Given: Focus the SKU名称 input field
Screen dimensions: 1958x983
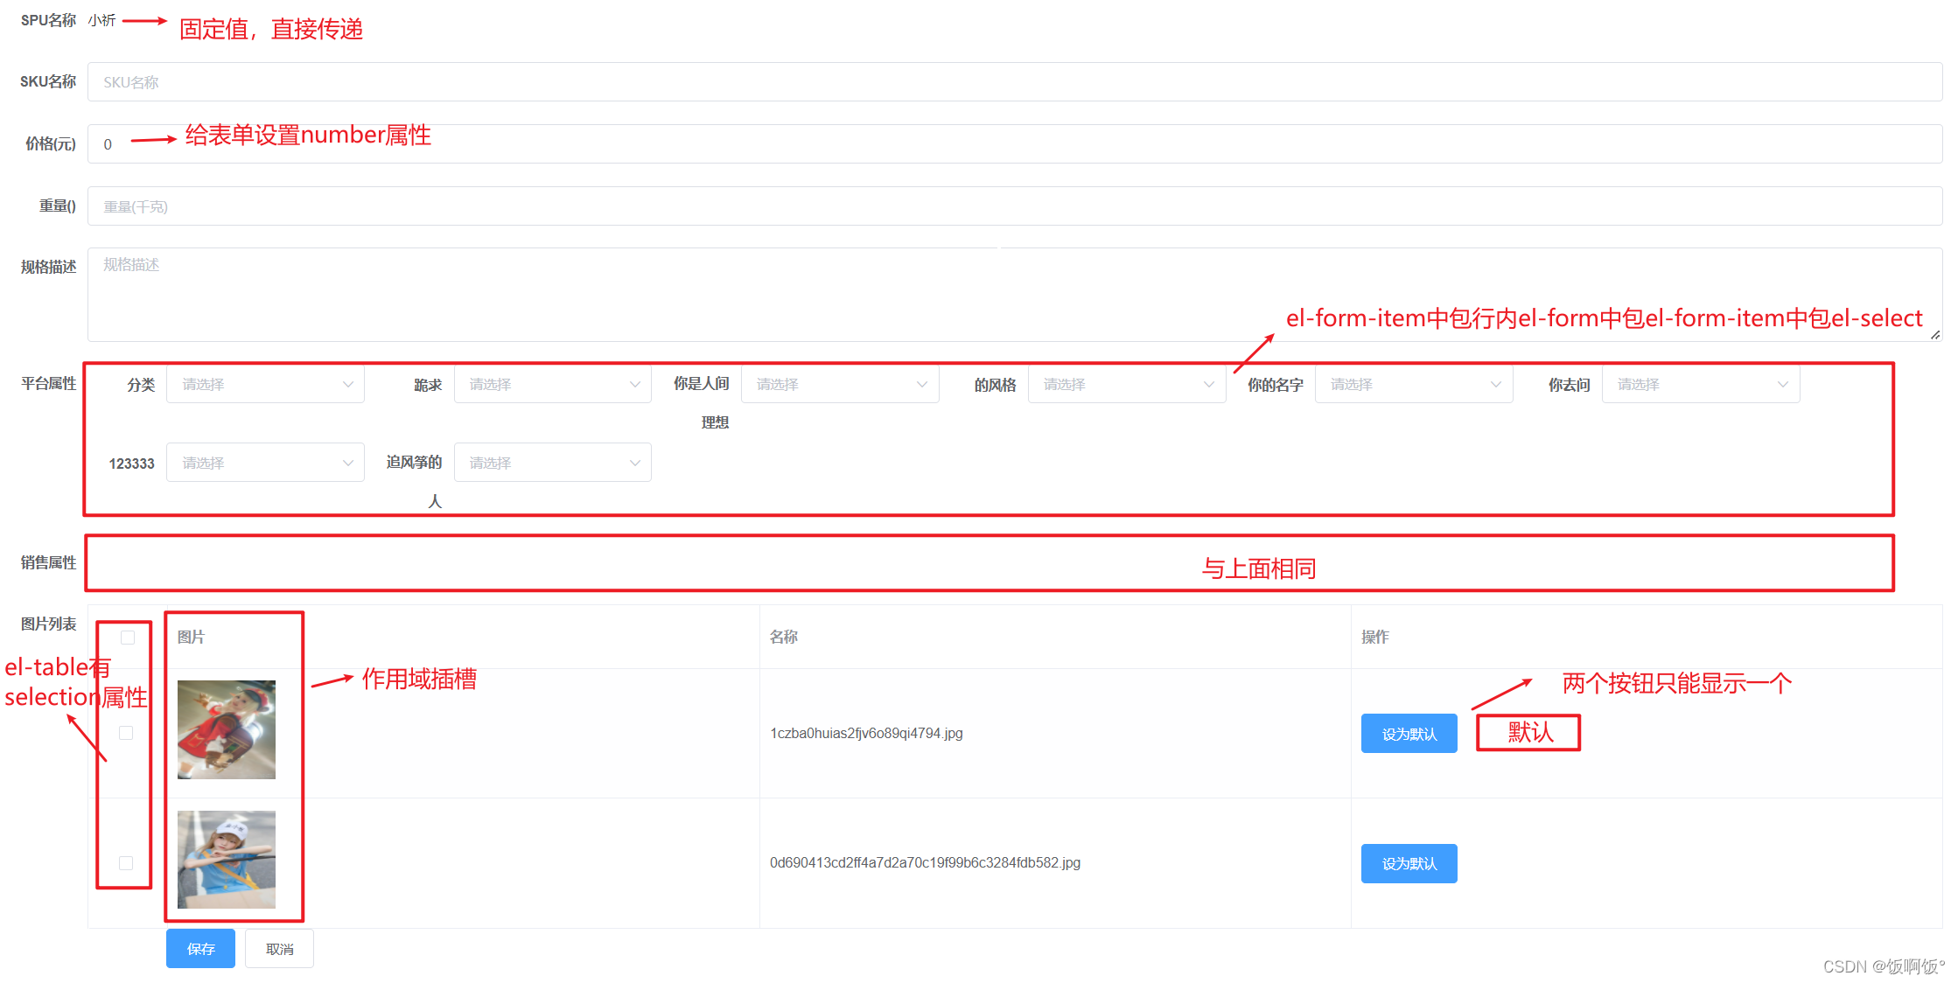Looking at the screenshot, I should [1014, 82].
